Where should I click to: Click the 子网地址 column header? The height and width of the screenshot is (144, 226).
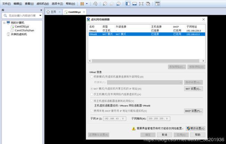[192, 27]
